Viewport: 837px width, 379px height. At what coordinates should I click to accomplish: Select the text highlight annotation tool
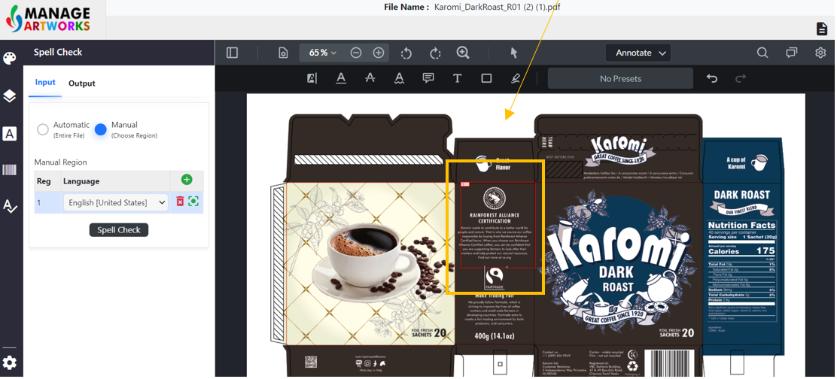tap(312, 78)
